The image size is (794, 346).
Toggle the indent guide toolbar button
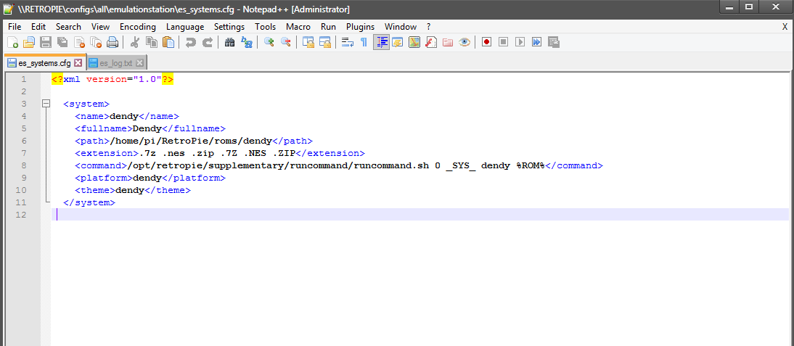pyautogui.click(x=381, y=43)
